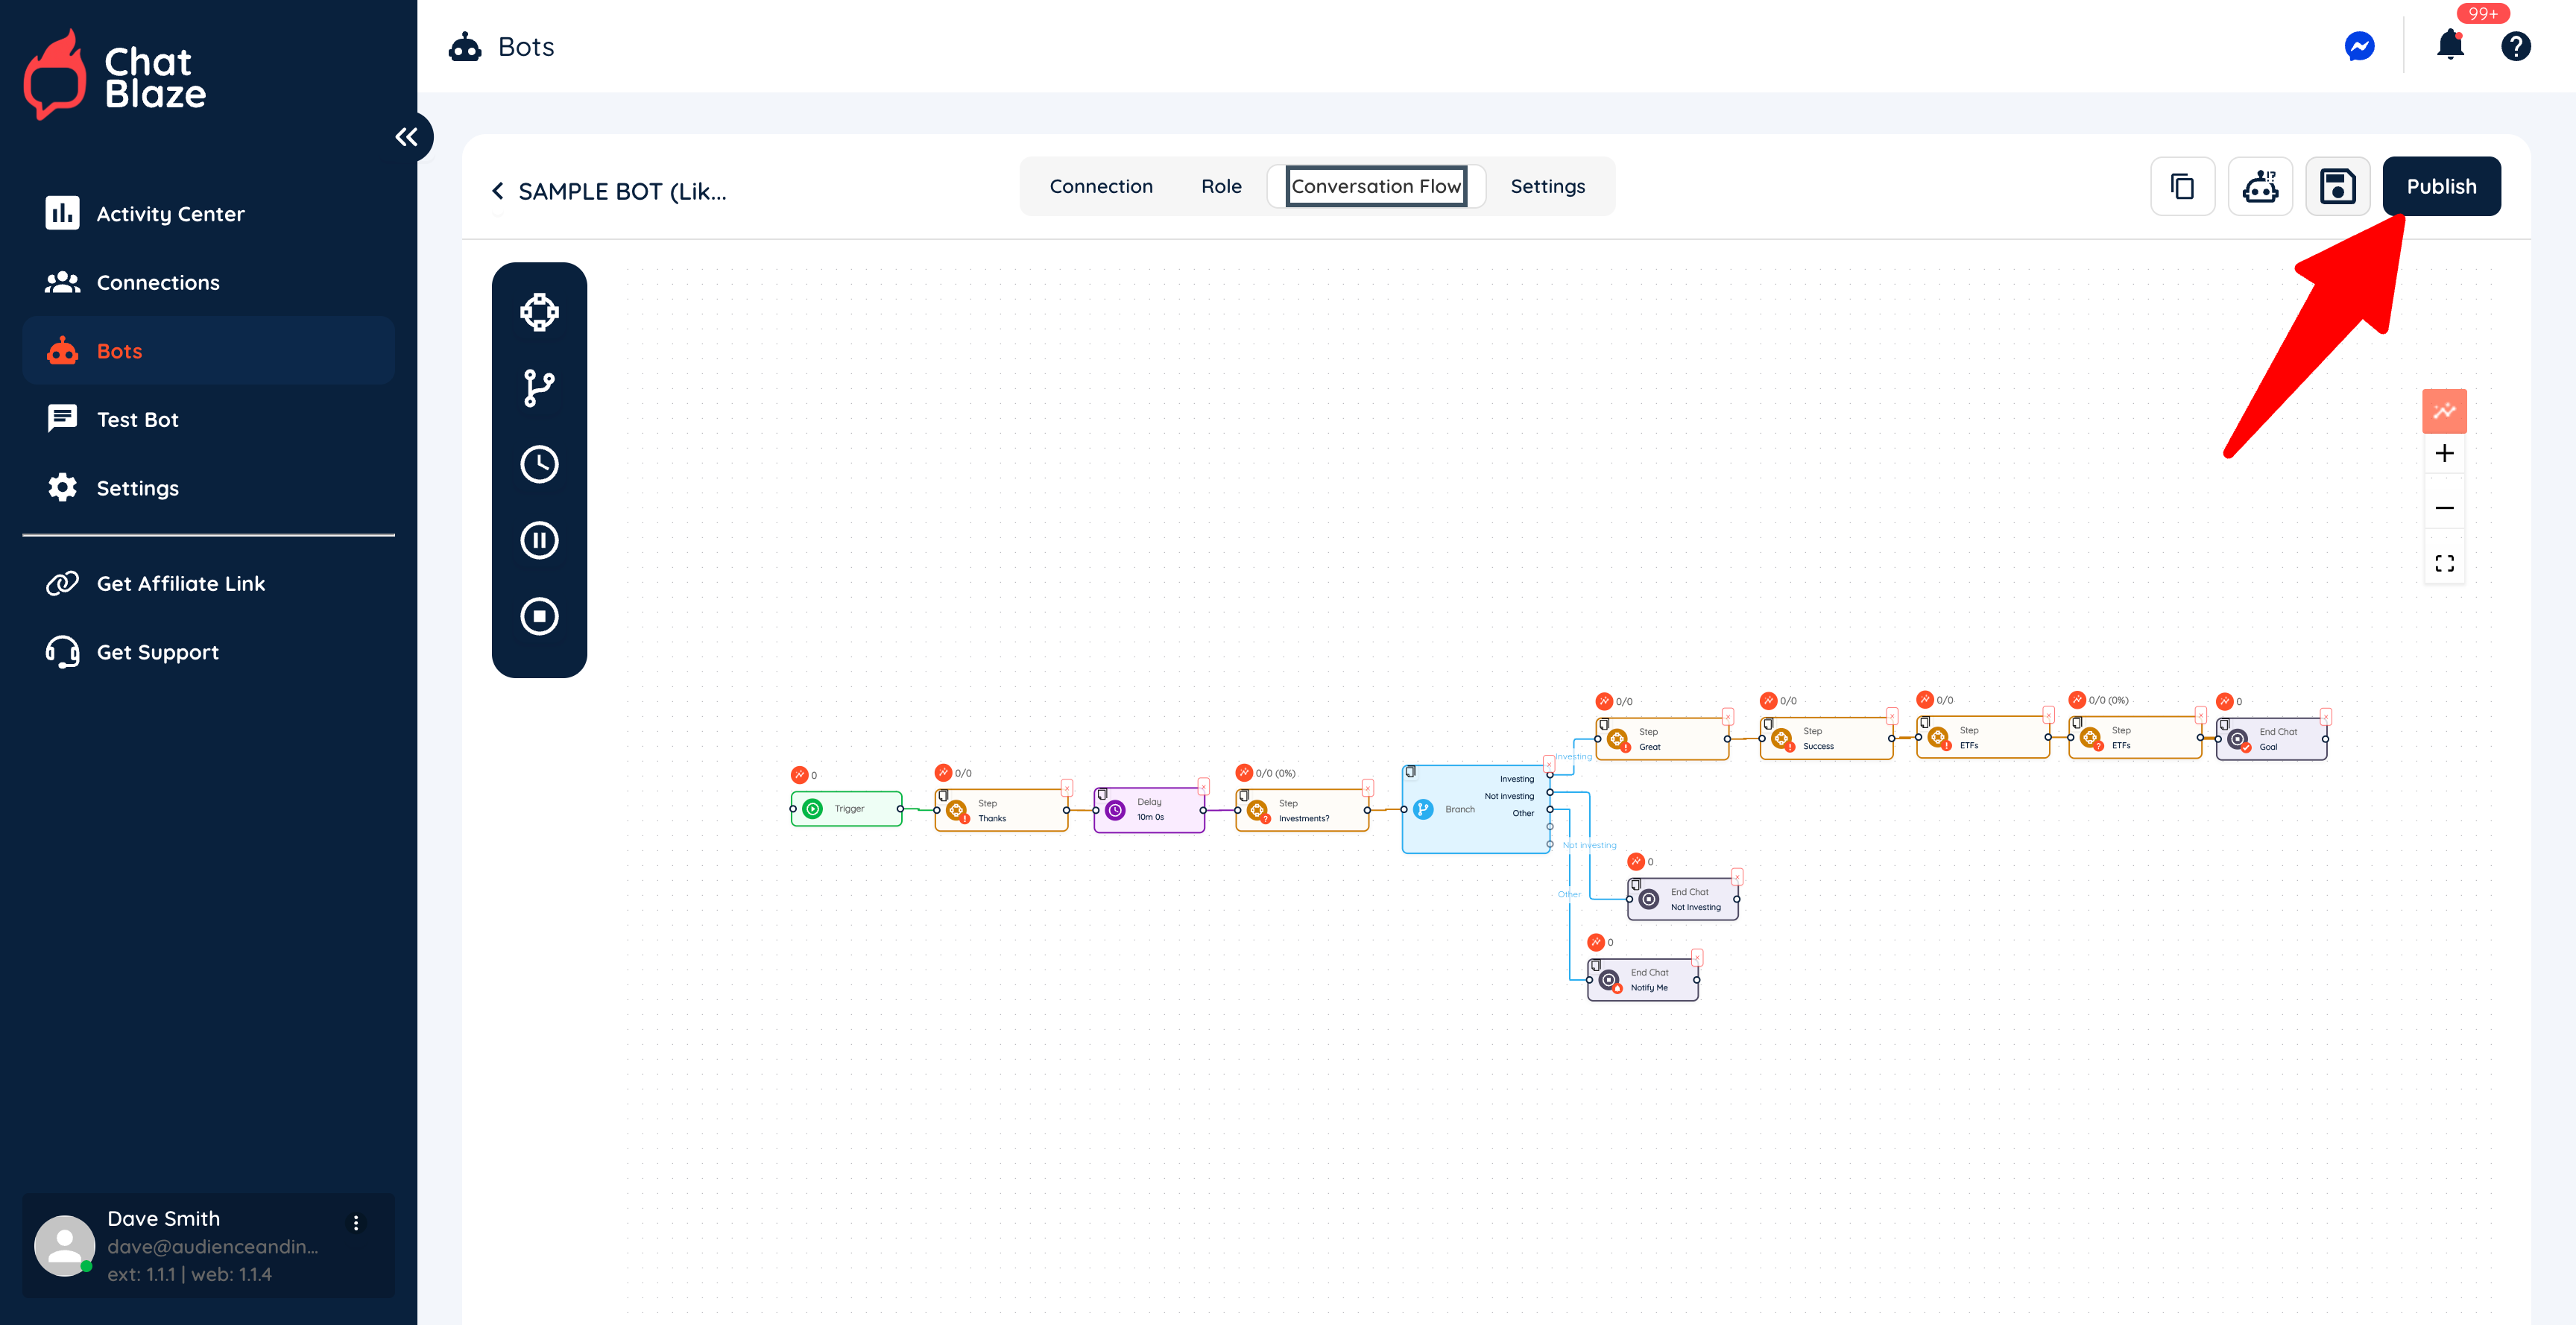Open Get Affiliate Link
Screen dimensions: 2576x1325
click(180, 583)
